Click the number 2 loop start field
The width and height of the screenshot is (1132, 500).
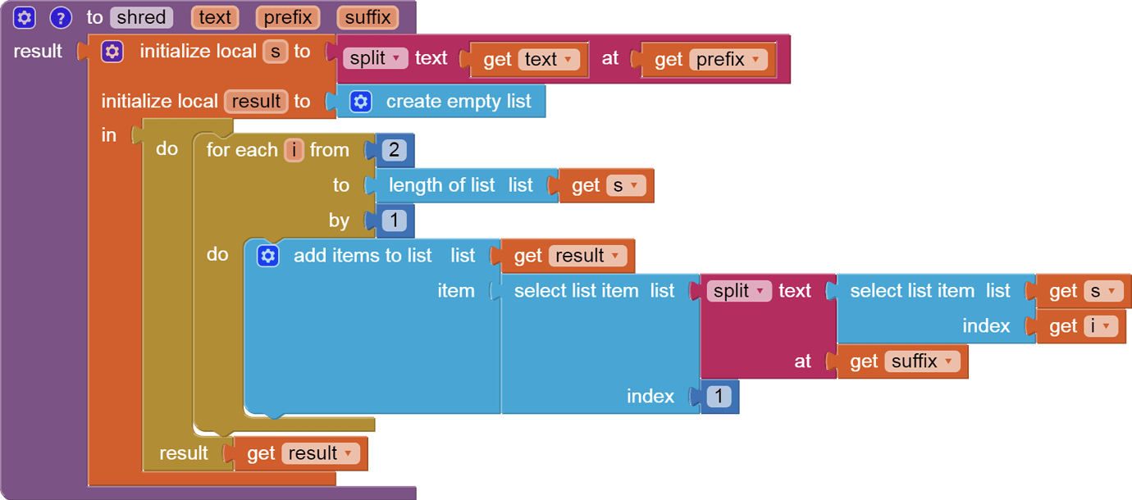[x=393, y=149]
